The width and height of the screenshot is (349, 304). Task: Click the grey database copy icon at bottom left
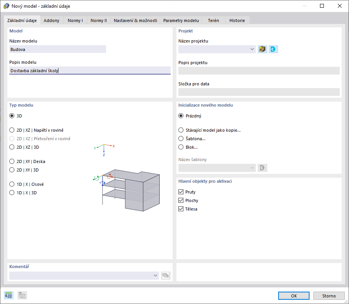tap(22, 296)
